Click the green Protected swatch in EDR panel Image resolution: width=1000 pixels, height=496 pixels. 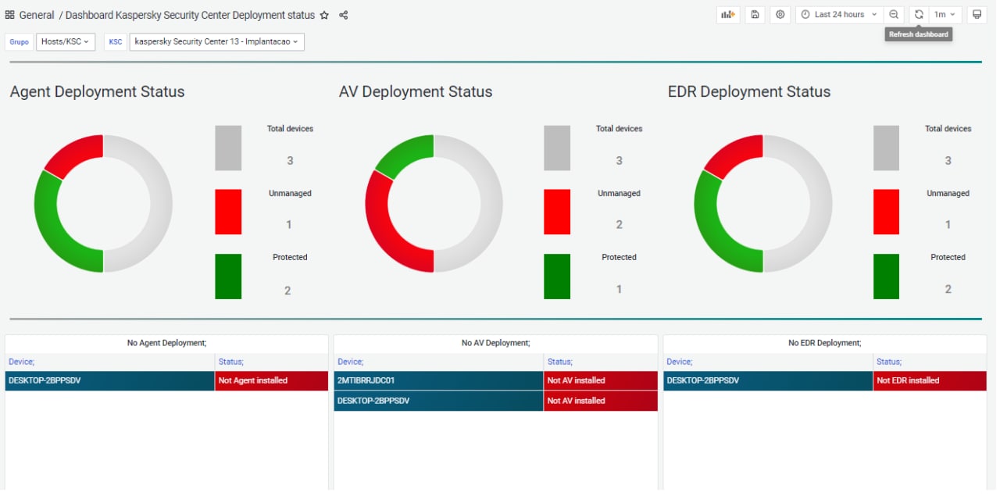coord(886,277)
